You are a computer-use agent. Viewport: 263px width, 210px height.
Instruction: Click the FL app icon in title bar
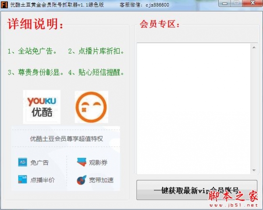pyautogui.click(x=4, y=5)
